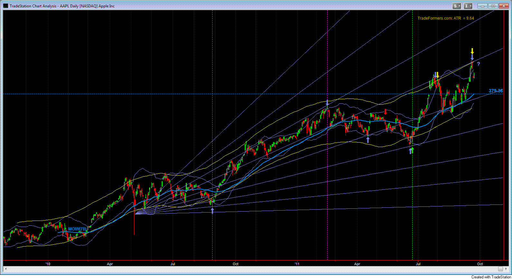Screen dimensions: 512x279
Task: Click the Created with TradeStation caption
Action: (491, 277)
